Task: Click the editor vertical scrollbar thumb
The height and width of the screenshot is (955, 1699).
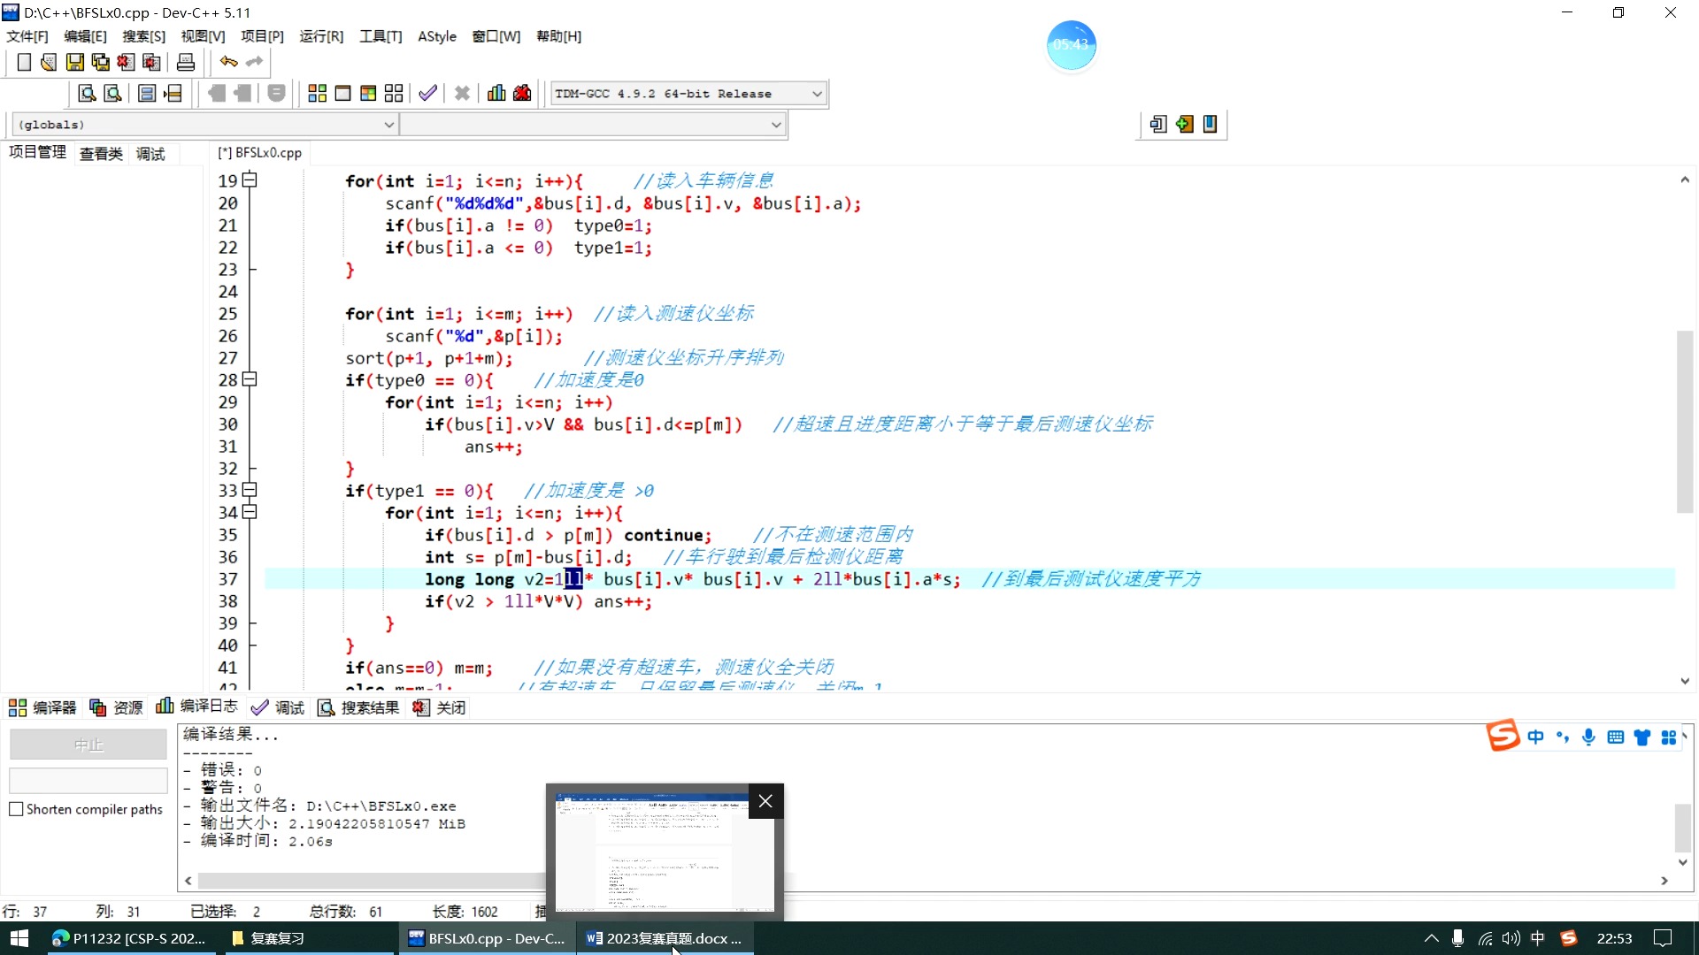Action: (x=1685, y=422)
